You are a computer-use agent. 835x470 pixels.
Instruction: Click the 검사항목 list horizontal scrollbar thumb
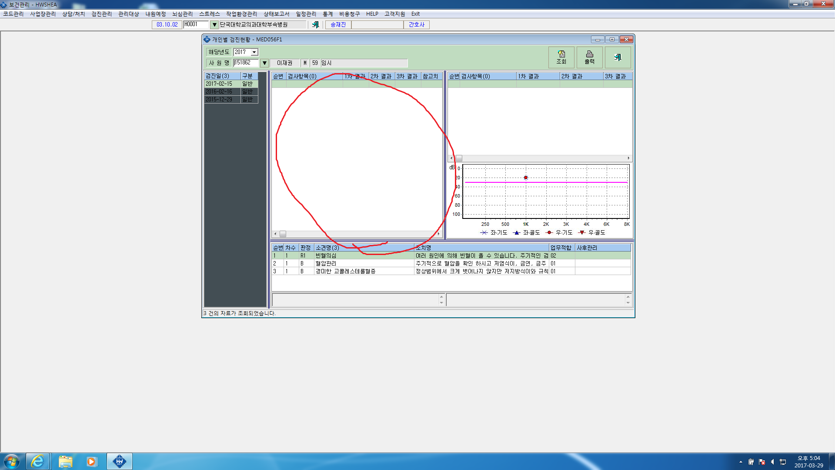pyautogui.click(x=283, y=234)
